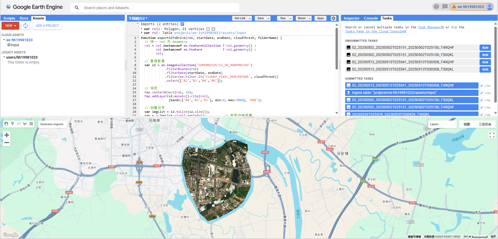498x239 pixels.
Task: Open the NEW asset dropdown
Action: pos(10,26)
